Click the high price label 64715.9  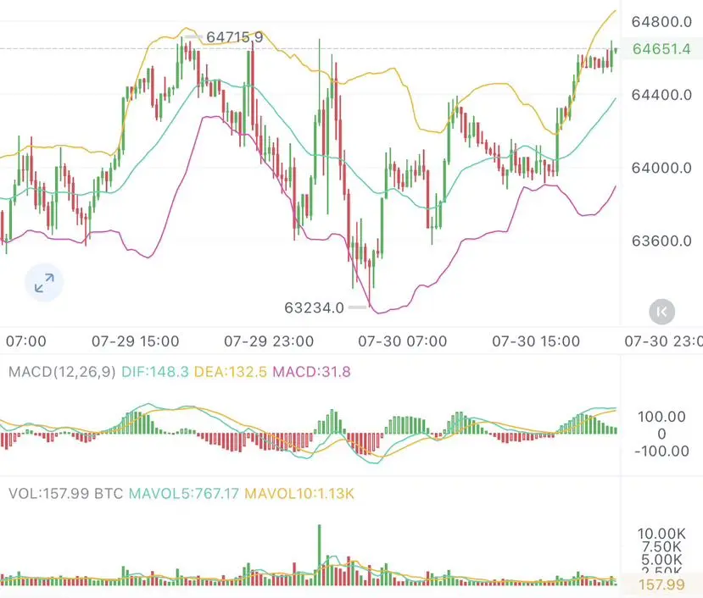pyautogui.click(x=235, y=37)
